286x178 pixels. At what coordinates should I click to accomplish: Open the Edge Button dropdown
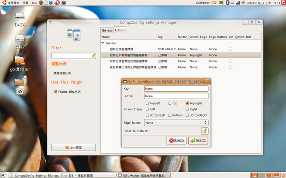176,123
